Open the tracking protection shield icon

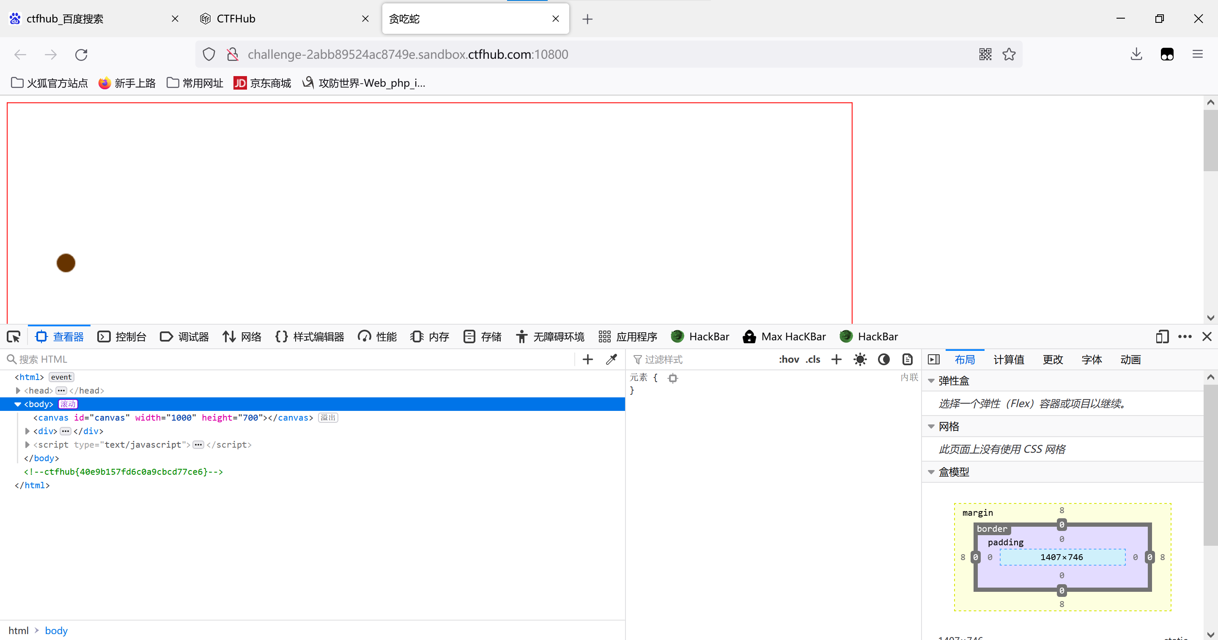(209, 55)
